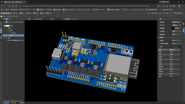185x104 pixels.
Task: Click the red mail icon in header
Action: click(x=168, y=13)
